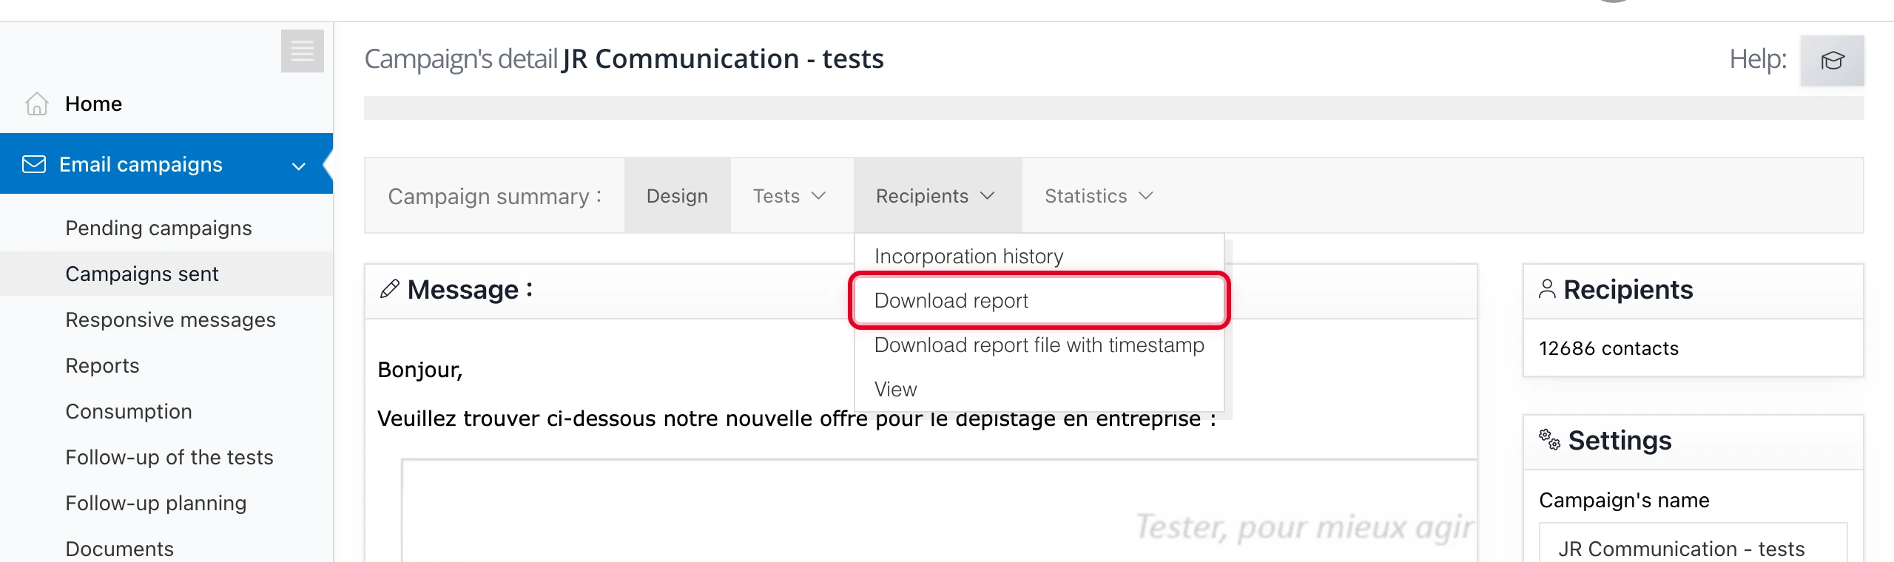The image size is (1894, 562).
Task: Click the person icon in the Recipients panel
Action: click(x=1548, y=289)
